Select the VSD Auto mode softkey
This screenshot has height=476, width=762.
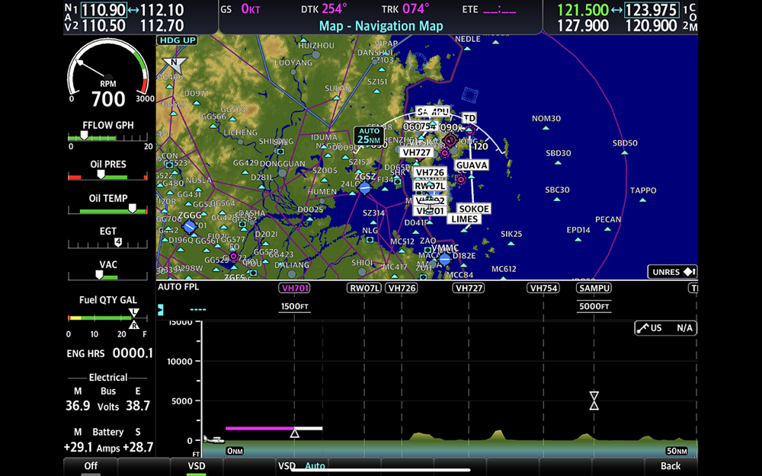pyautogui.click(x=301, y=466)
